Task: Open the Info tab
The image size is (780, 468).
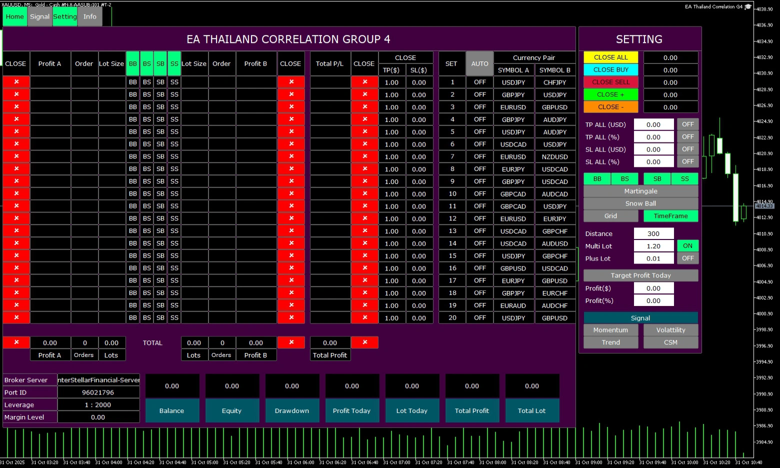Action: pos(90,16)
